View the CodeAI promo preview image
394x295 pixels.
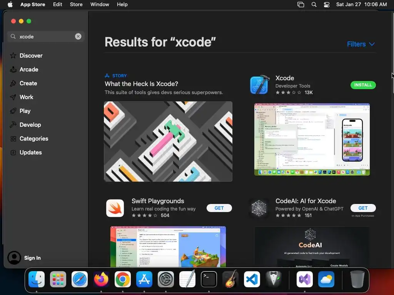(x=312, y=247)
